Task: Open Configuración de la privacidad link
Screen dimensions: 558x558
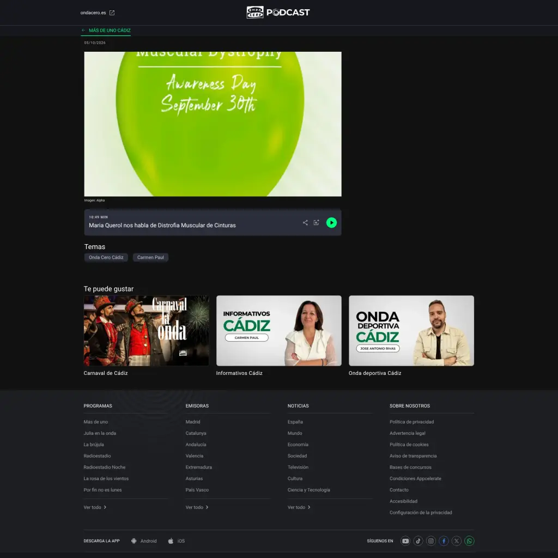Action: click(x=421, y=513)
